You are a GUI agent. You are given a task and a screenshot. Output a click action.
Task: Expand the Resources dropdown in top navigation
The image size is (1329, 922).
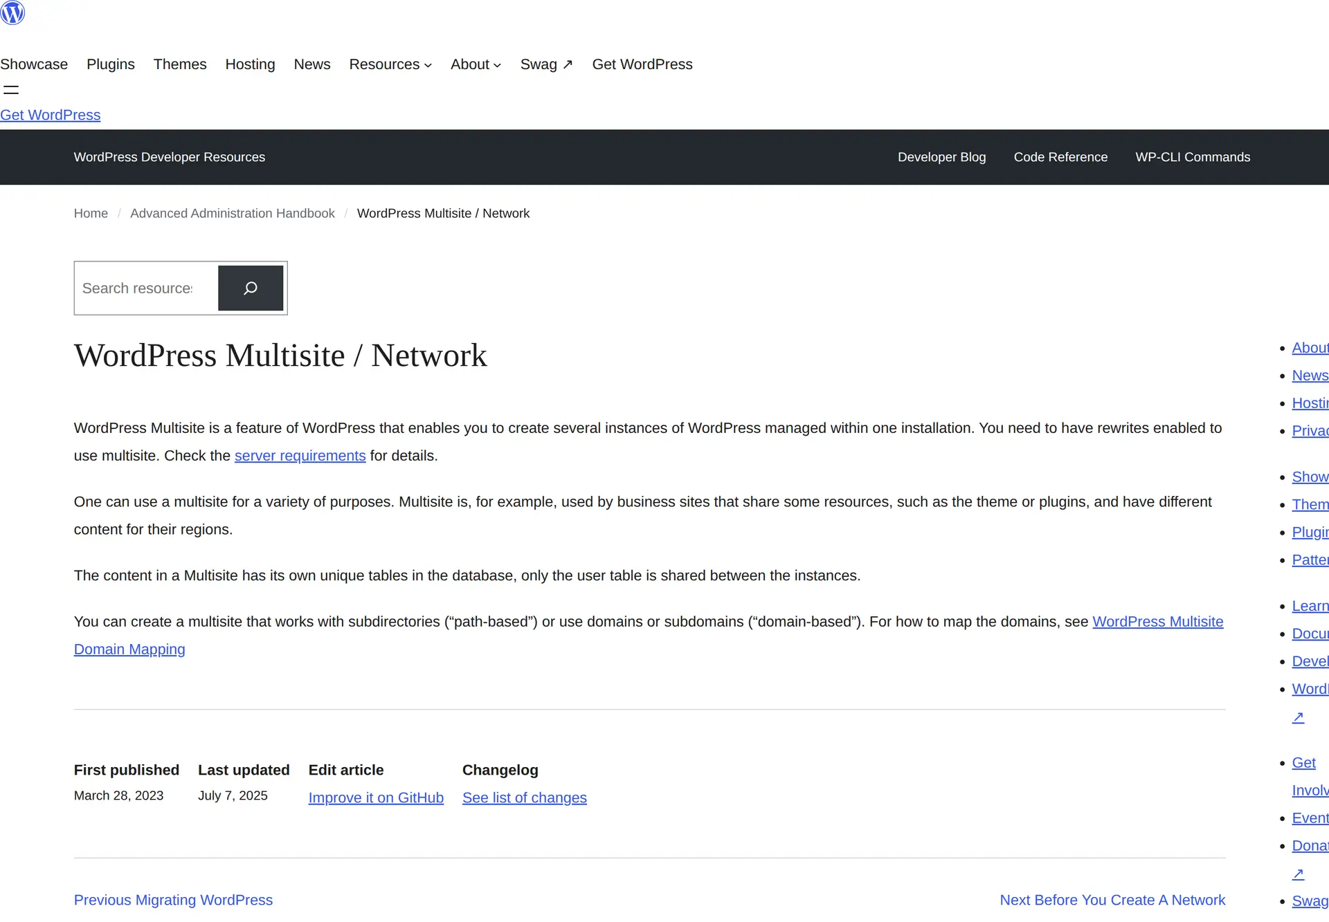(x=390, y=64)
